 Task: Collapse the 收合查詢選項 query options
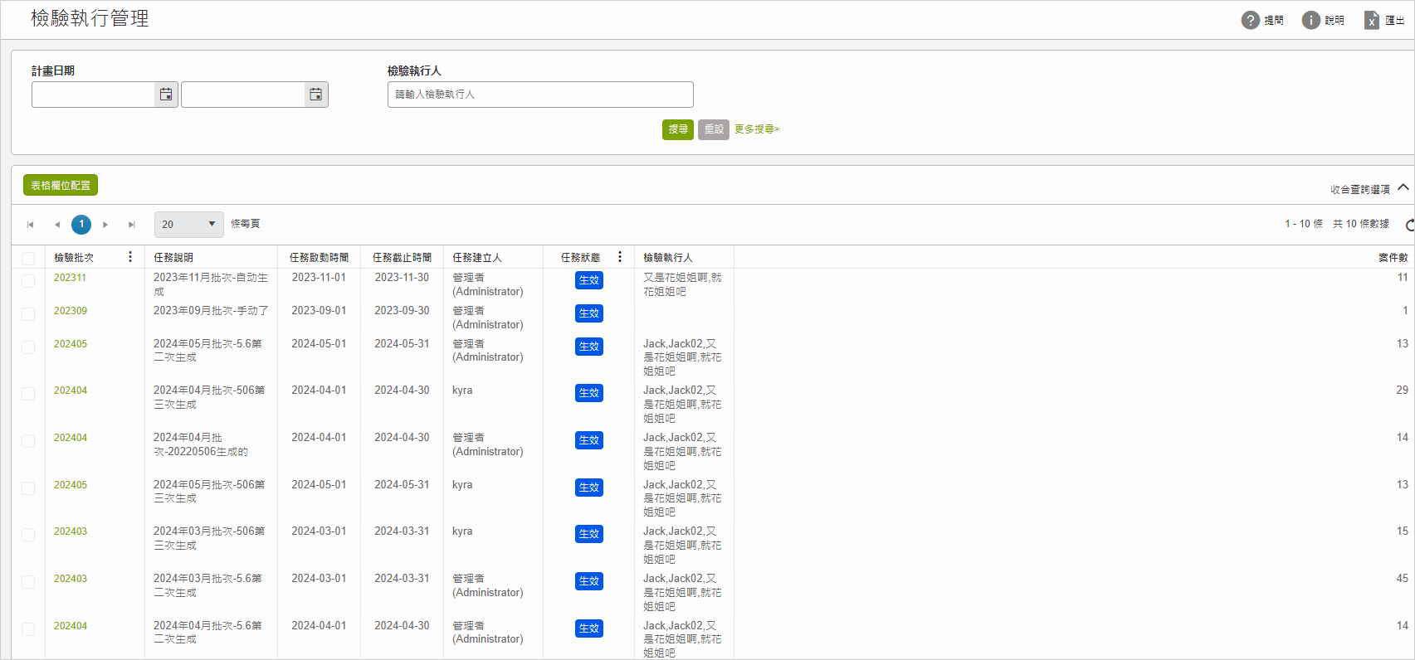coord(1369,189)
